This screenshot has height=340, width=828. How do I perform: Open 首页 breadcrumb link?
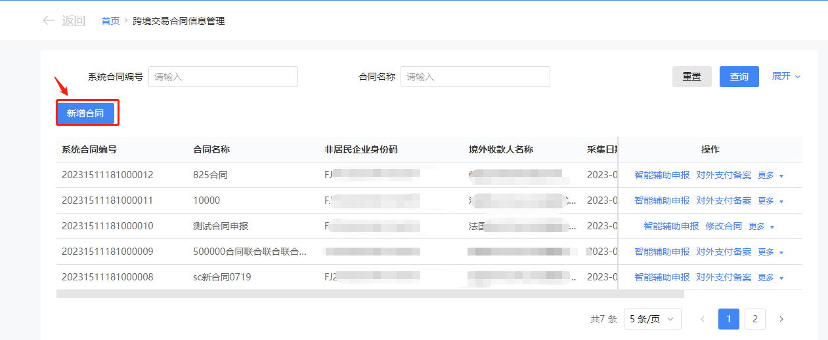tap(110, 21)
